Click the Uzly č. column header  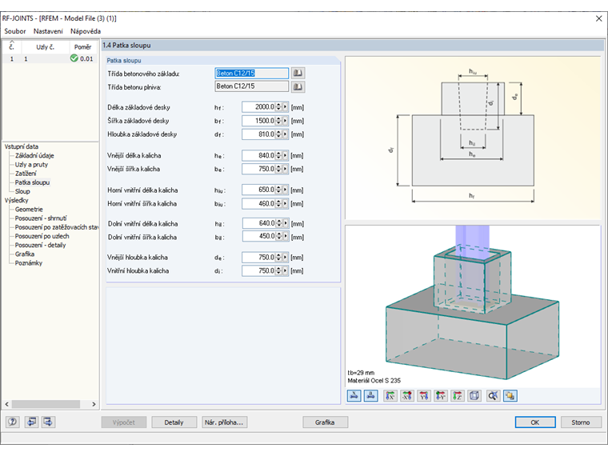point(46,47)
